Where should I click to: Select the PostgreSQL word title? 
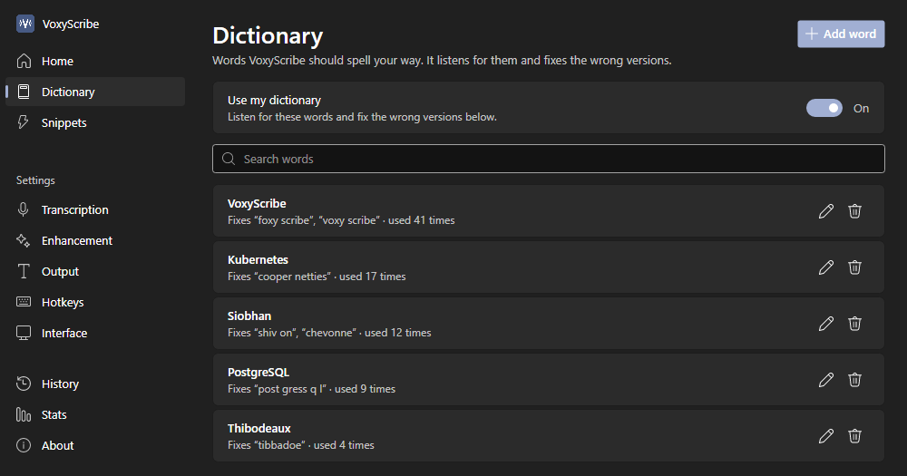[258, 372]
